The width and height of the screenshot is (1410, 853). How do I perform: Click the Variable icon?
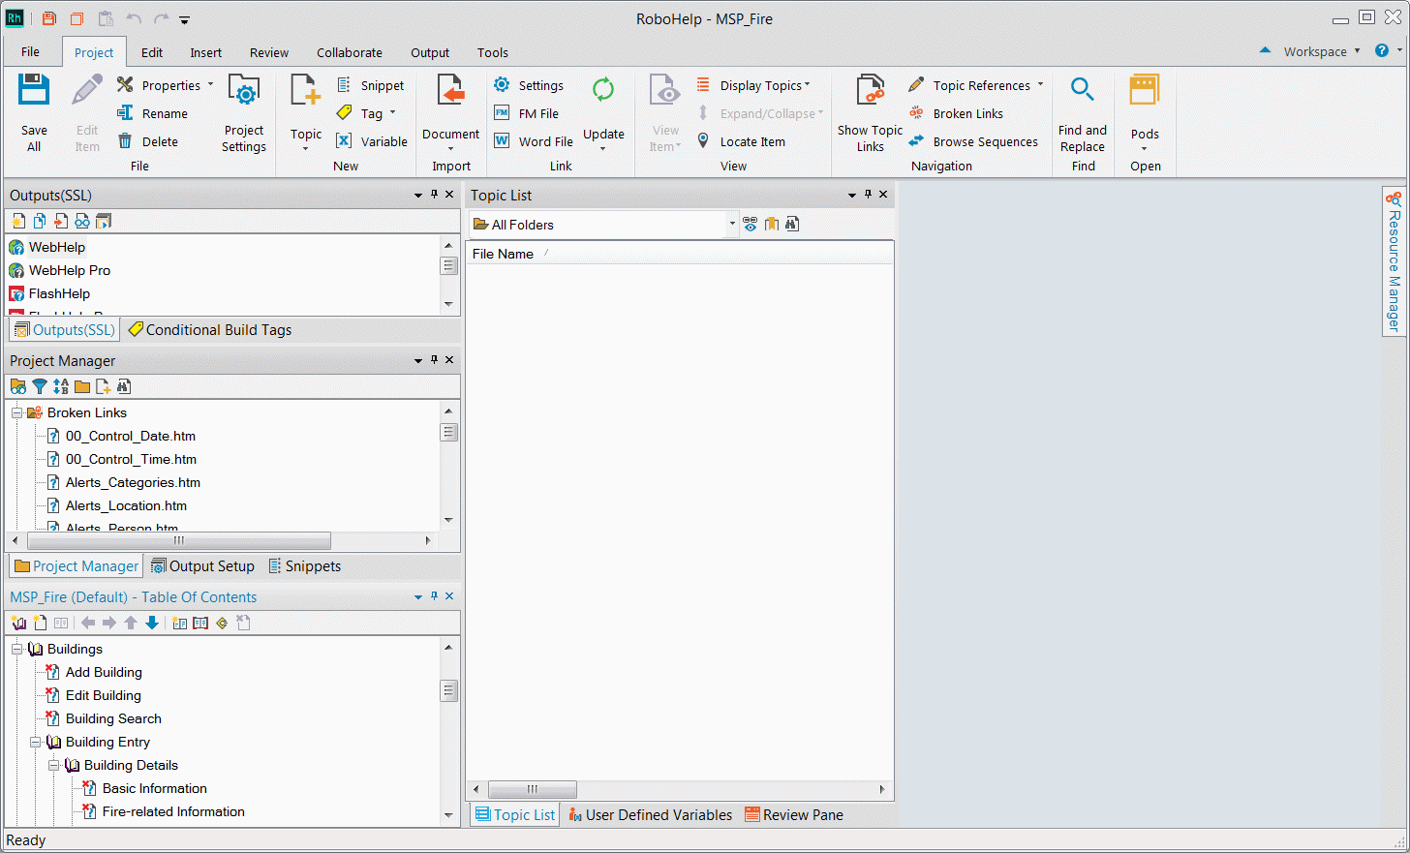click(x=344, y=141)
